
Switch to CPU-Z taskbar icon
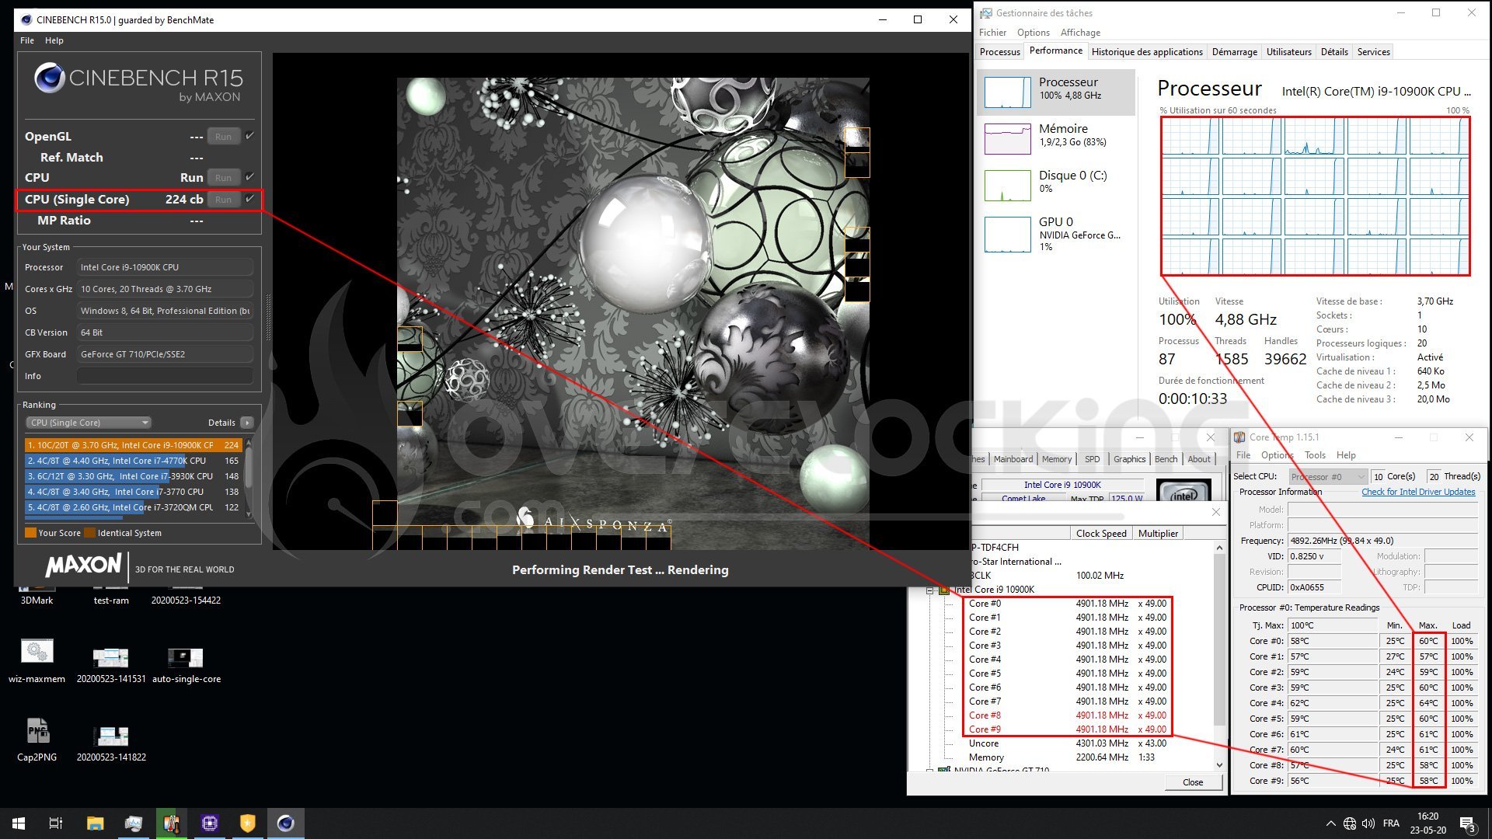[209, 823]
